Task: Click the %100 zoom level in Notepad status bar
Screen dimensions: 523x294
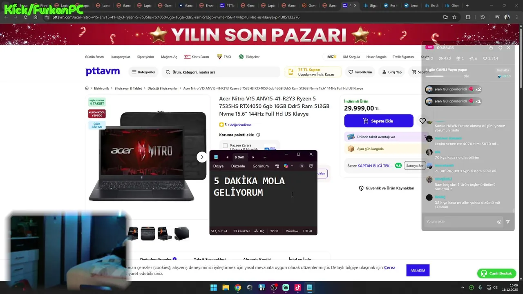Action: pos(274,231)
